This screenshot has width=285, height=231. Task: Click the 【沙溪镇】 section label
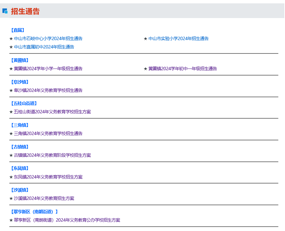tap(20, 190)
